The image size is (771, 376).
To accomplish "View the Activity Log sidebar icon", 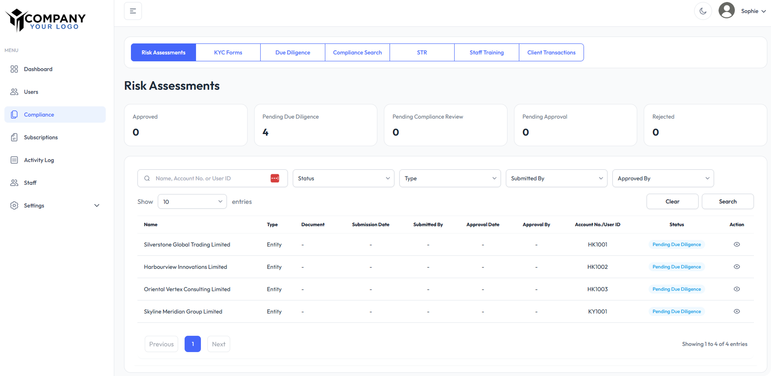I will coord(14,160).
